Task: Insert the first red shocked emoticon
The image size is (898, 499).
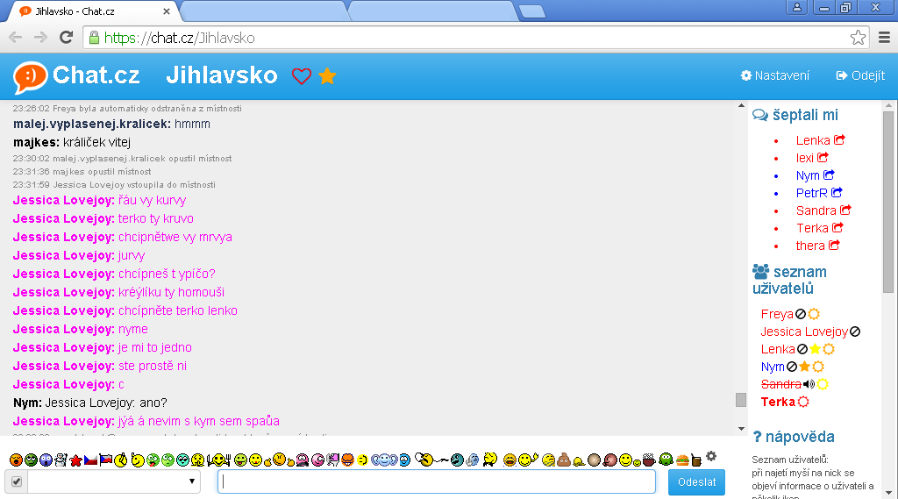Action: [x=16, y=460]
